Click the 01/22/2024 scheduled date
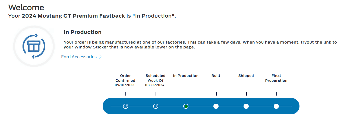Viewport: 344px width, 121px height. point(155,85)
